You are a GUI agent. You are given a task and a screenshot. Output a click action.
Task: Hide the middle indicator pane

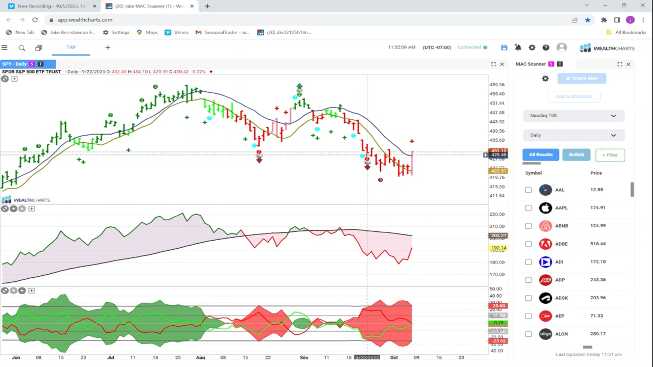5,209
